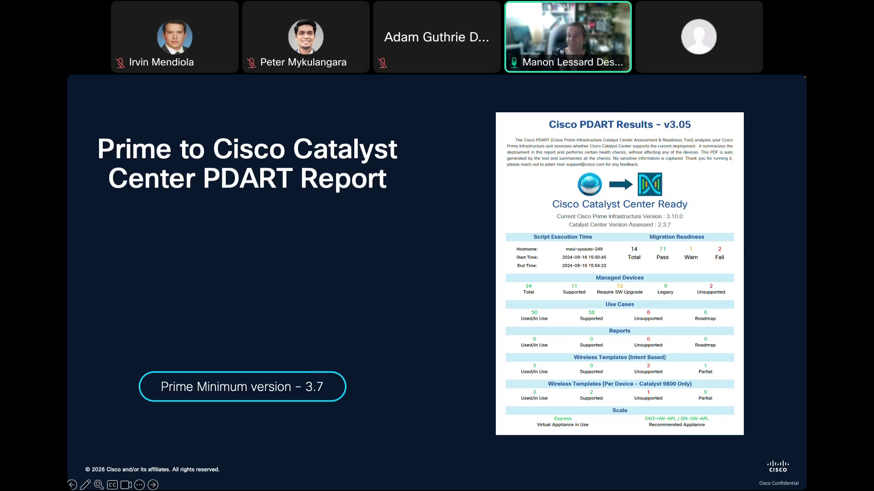This screenshot has width=874, height=491.
Task: Click the Cisco PDART Results v3.05 title
Action: tap(620, 125)
